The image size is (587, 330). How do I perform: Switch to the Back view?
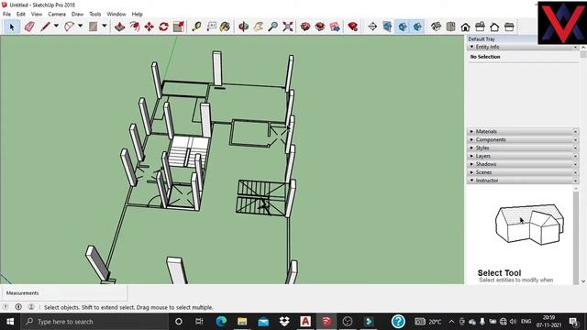494,27
